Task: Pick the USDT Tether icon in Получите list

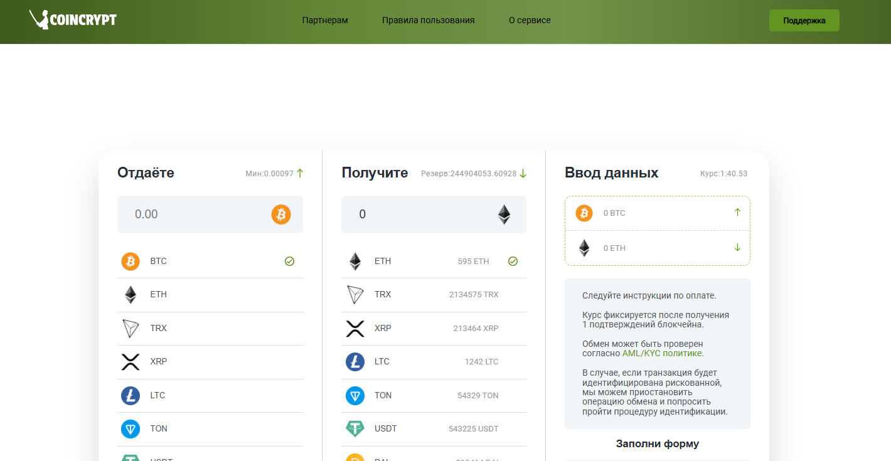Action: (x=355, y=429)
